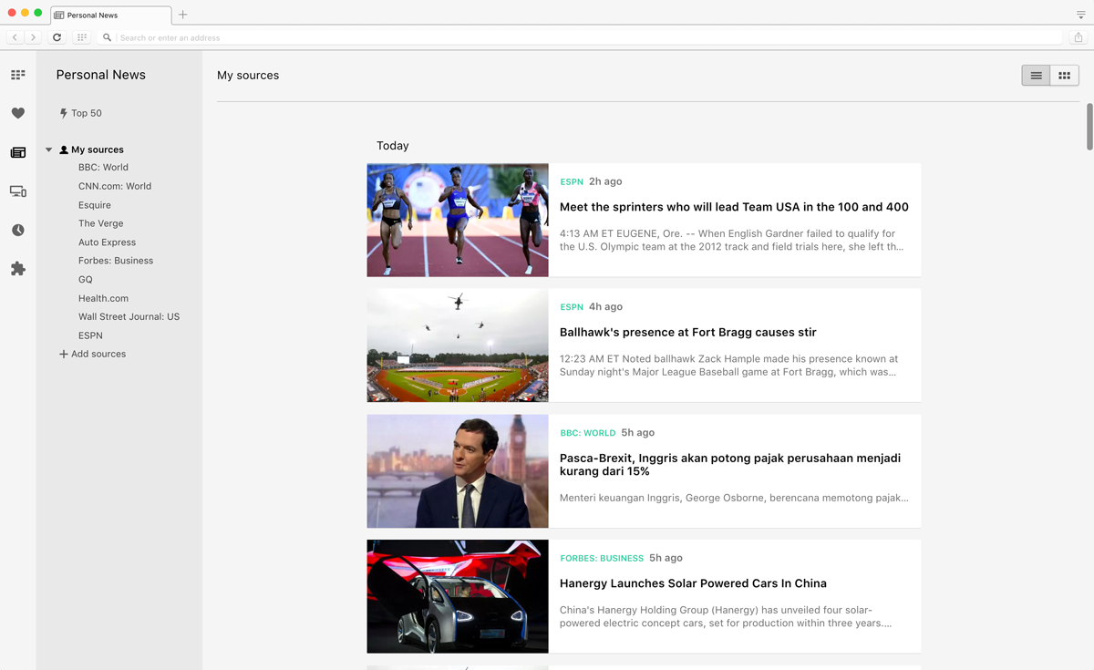Open the tab menu at top right
The width and height of the screenshot is (1094, 670).
click(1080, 15)
